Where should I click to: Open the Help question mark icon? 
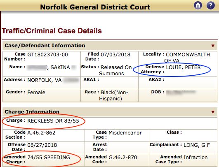click(211, 5)
